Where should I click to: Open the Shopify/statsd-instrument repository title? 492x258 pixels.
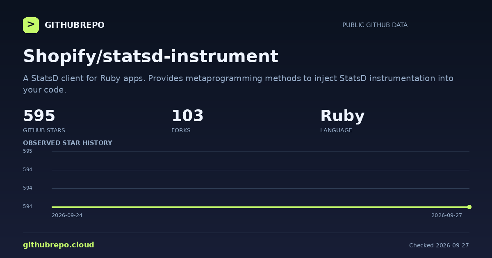pyautogui.click(x=150, y=56)
